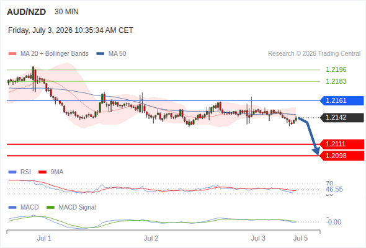This screenshot has width=366, height=248.
Task: Click the Research © 2026 Trading Central credit
Action: click(314, 54)
